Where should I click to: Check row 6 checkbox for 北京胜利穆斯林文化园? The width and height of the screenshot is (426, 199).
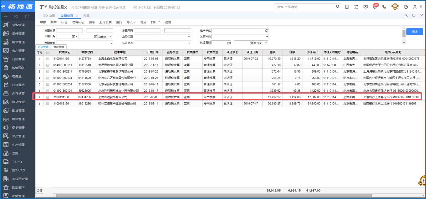click(48, 91)
